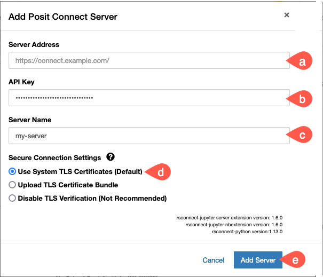Screen dimensions: 323x277
Task: Click the 'Secure Connection Settings' heading
Action: point(55,158)
